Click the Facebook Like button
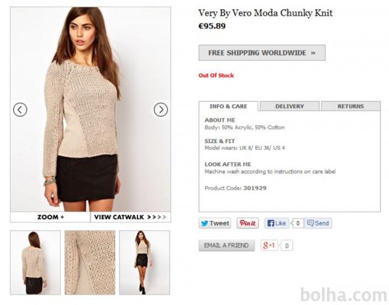This screenshot has height=305, width=389. point(277,223)
